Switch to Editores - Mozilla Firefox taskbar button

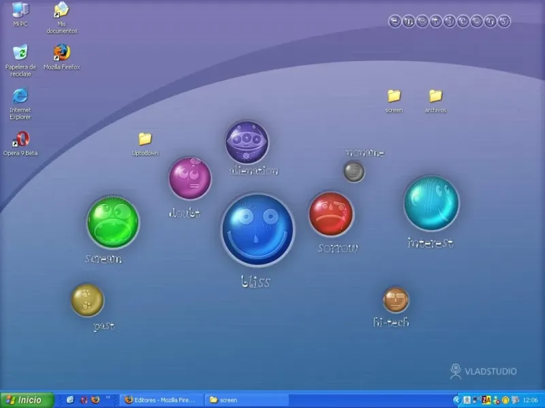161,400
